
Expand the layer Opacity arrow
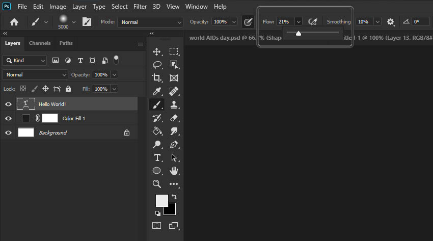[114, 75]
